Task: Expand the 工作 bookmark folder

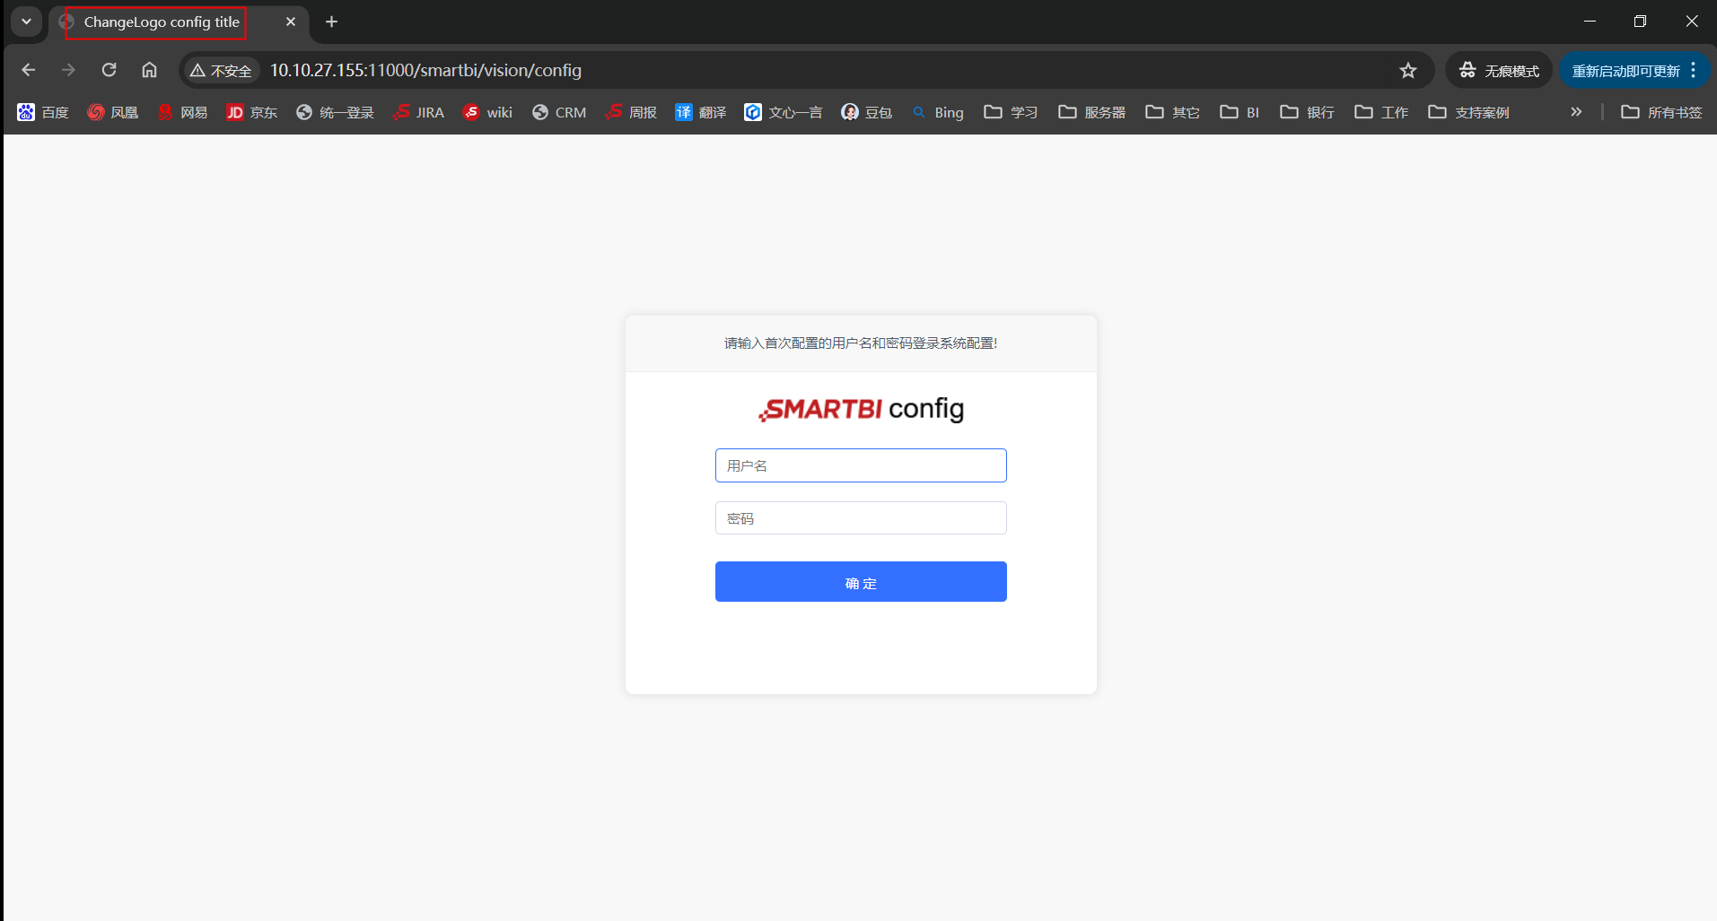Action: [x=1381, y=112]
